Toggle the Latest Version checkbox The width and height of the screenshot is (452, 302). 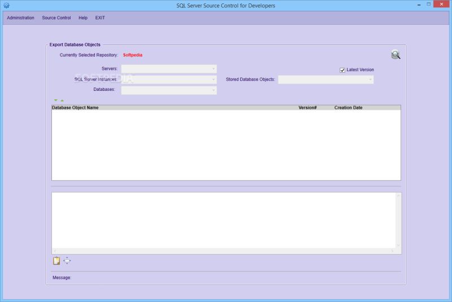click(342, 70)
